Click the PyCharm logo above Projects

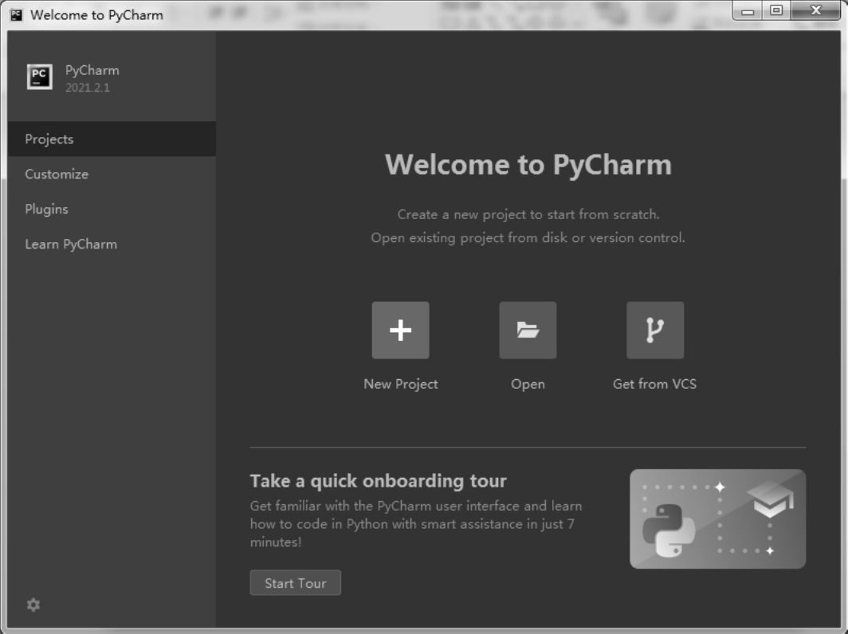[x=39, y=77]
